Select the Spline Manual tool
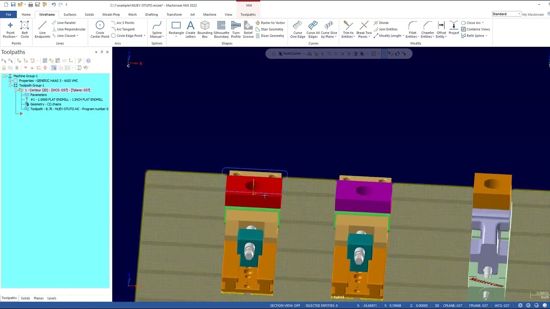 coord(157,30)
